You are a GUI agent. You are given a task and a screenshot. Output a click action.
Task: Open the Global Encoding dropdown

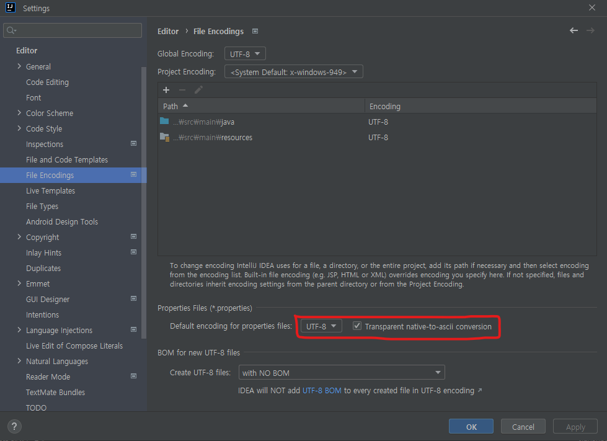point(245,54)
